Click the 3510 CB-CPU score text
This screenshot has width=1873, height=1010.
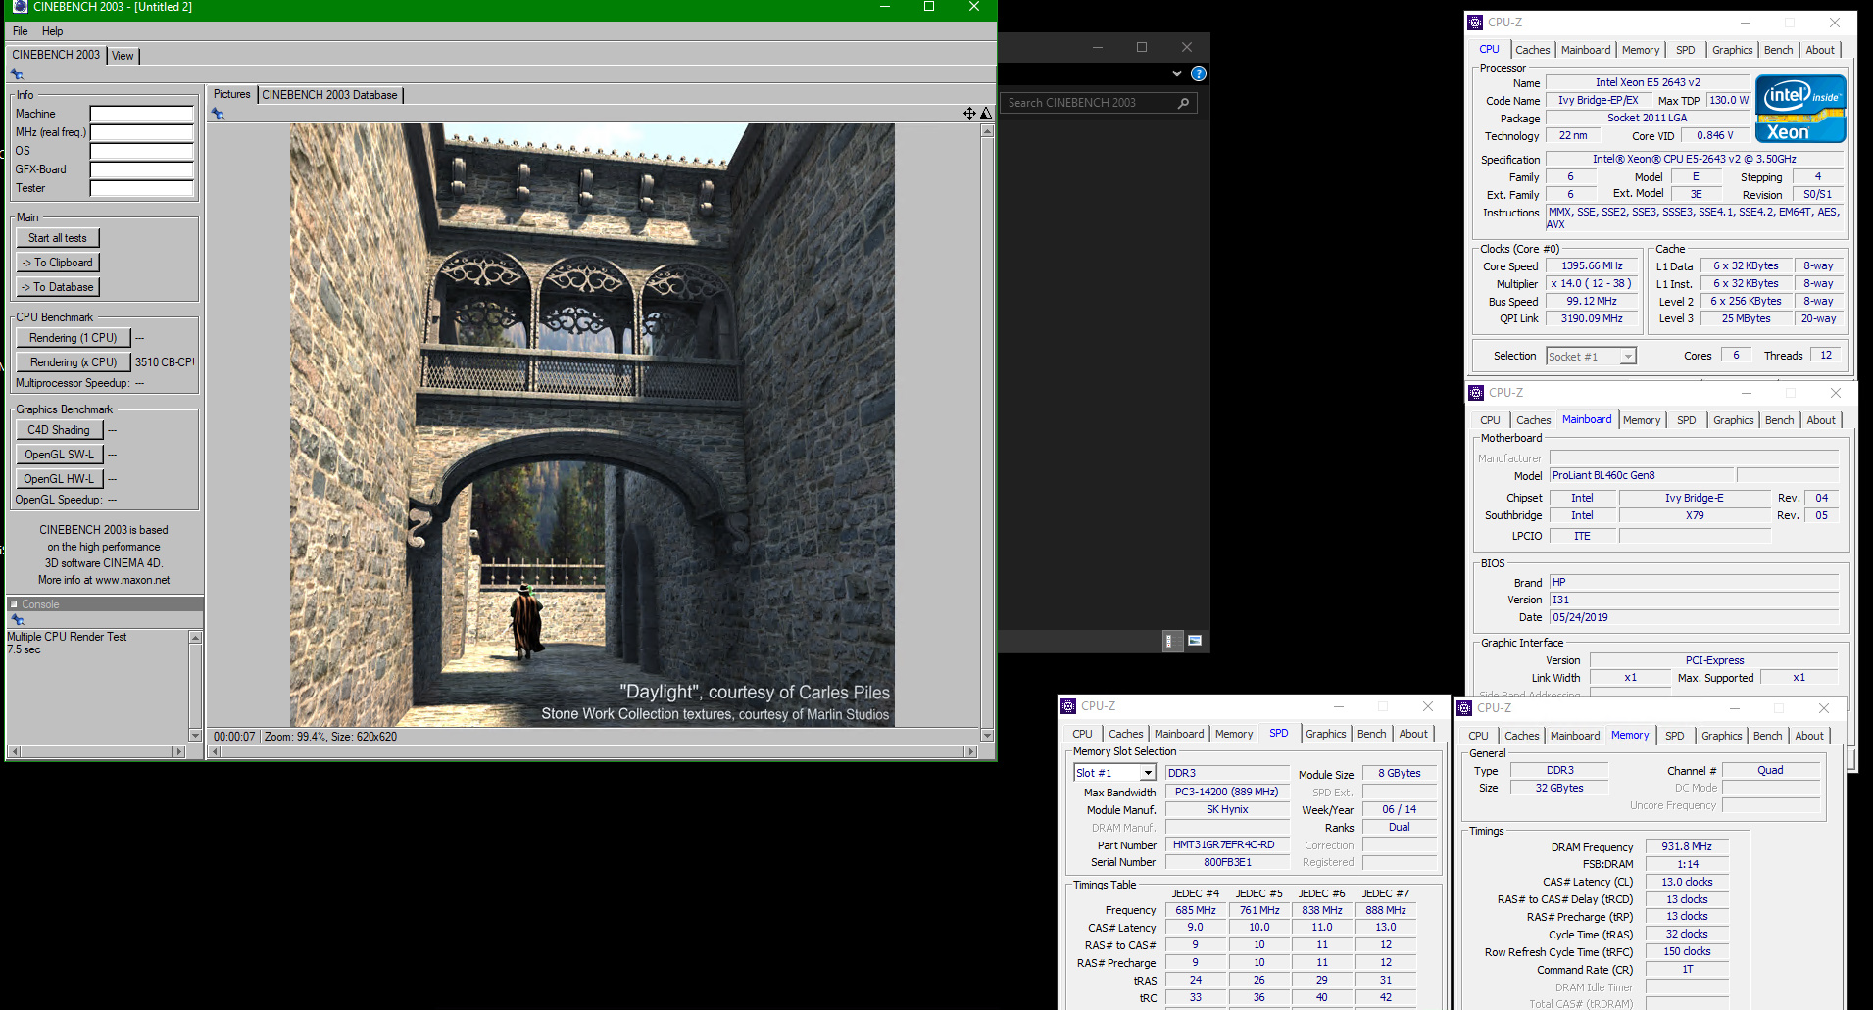pos(165,362)
